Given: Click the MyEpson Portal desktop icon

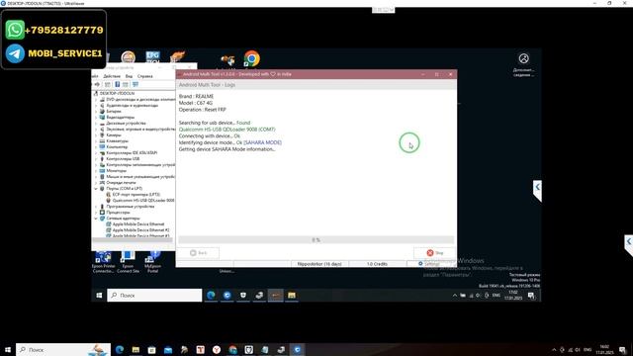Looking at the screenshot, I should click(152, 261).
